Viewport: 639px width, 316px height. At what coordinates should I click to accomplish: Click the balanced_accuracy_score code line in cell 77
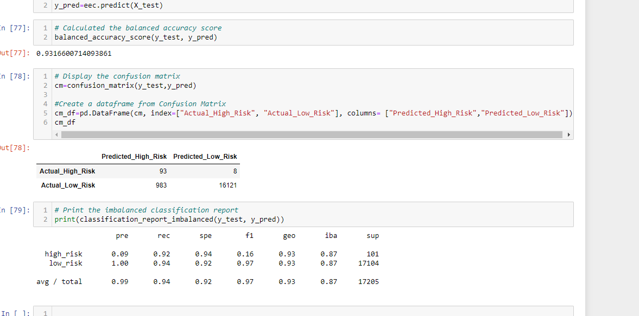(x=136, y=37)
